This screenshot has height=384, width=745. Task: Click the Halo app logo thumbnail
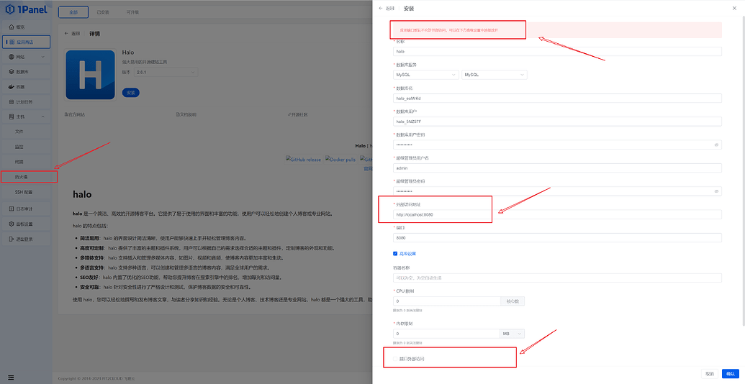click(90, 75)
